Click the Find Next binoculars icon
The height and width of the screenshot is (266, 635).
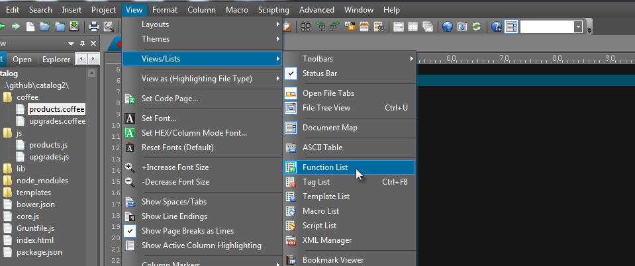coord(335,26)
